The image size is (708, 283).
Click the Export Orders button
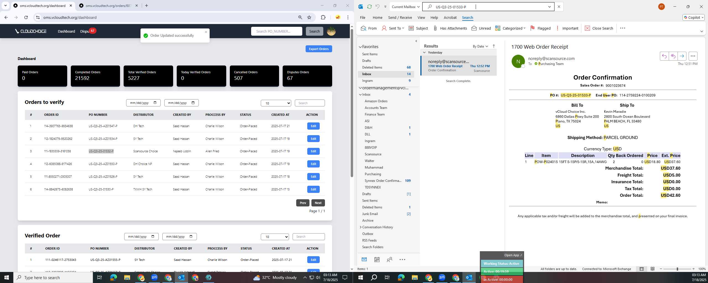pos(319,49)
